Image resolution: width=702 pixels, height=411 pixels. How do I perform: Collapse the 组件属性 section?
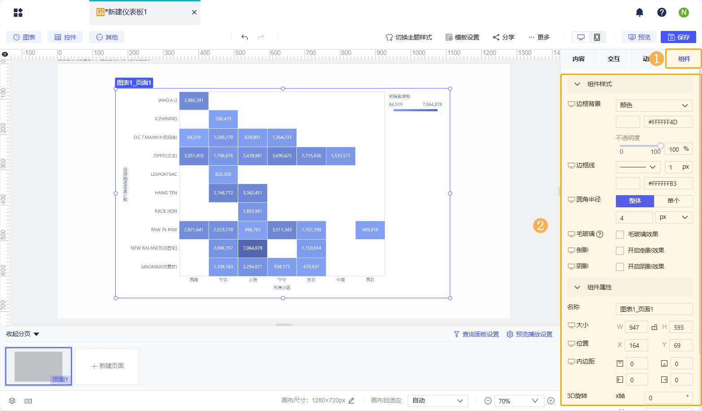[577, 287]
